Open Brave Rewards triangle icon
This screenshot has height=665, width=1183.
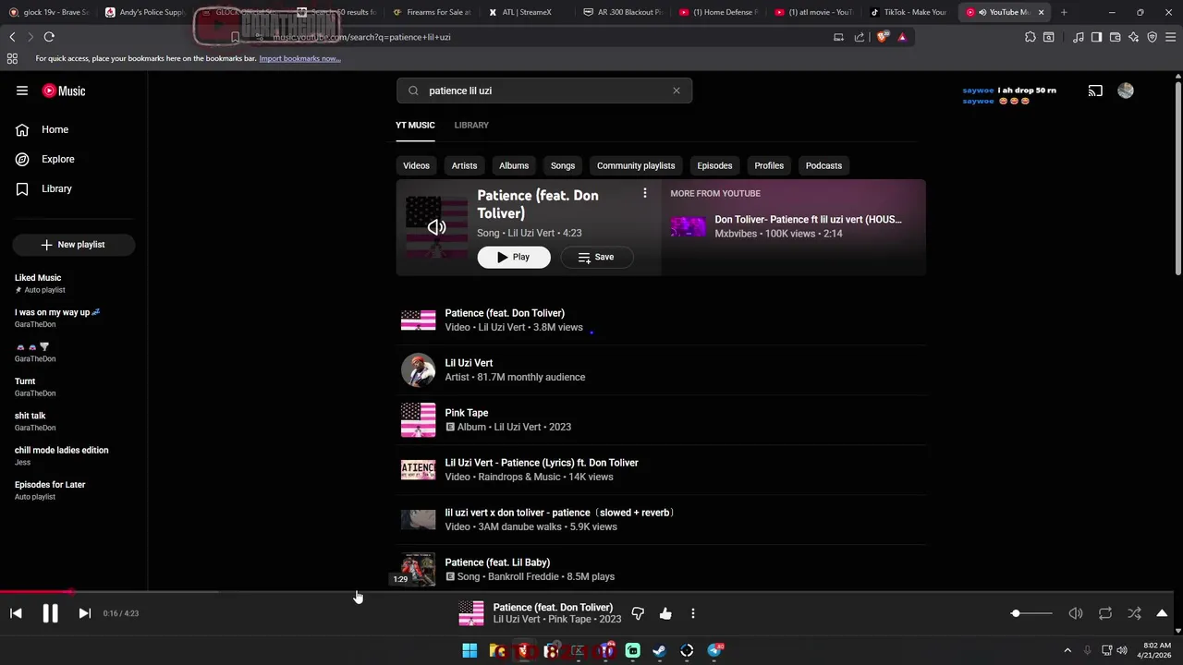[x=902, y=37]
